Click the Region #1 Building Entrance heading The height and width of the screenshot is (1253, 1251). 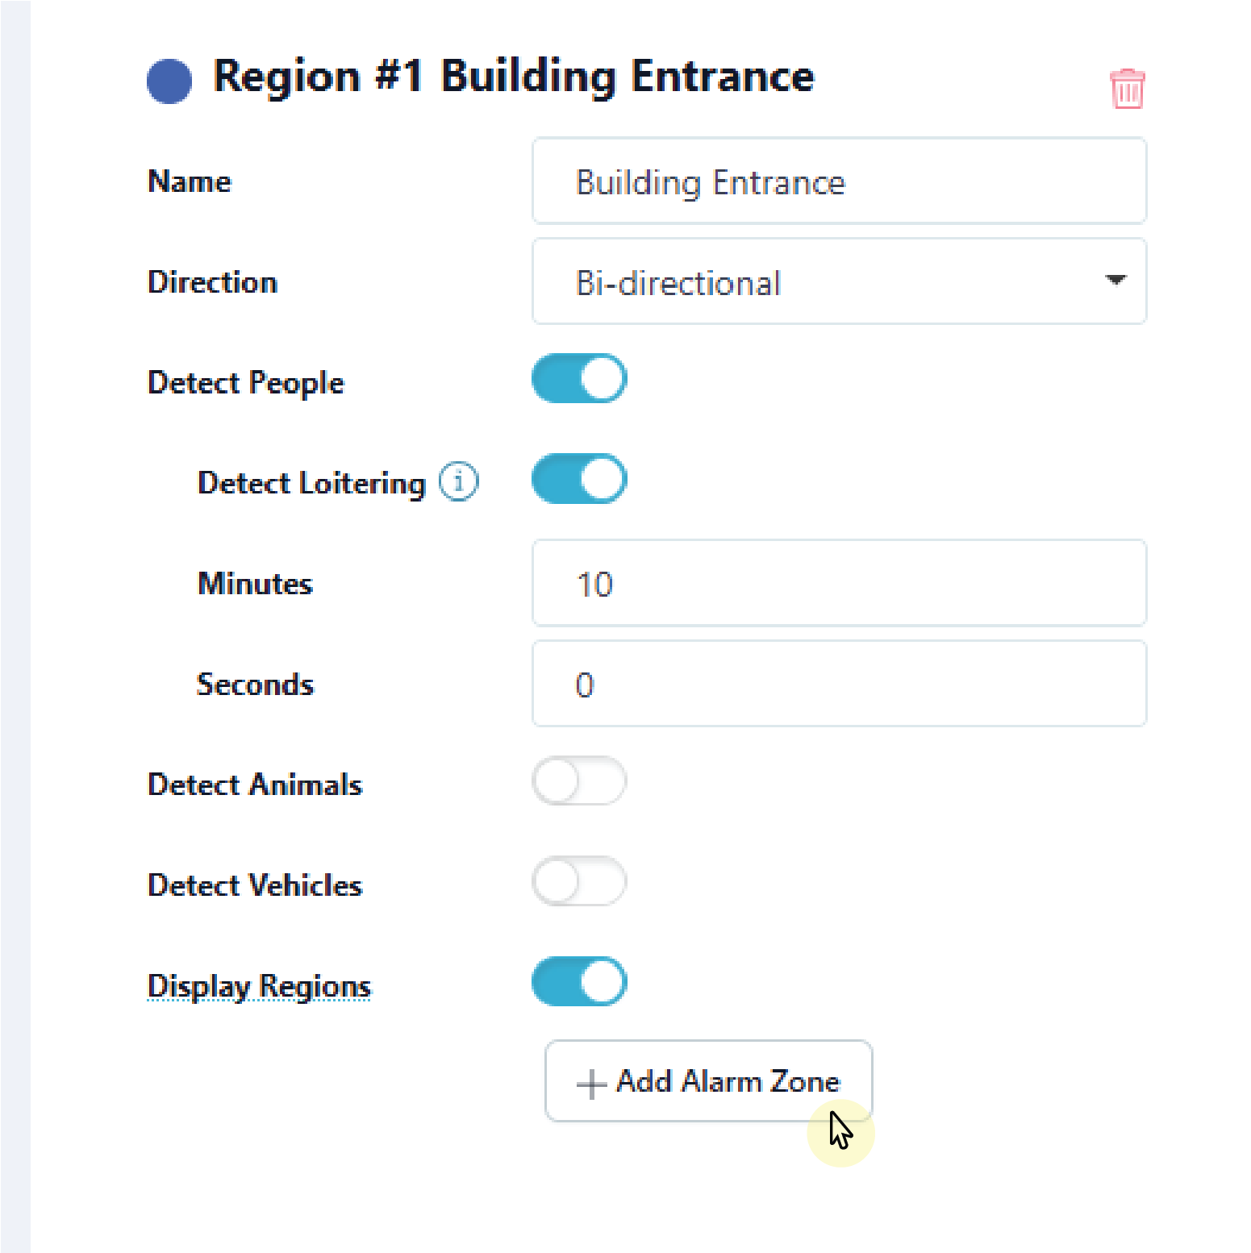(513, 77)
